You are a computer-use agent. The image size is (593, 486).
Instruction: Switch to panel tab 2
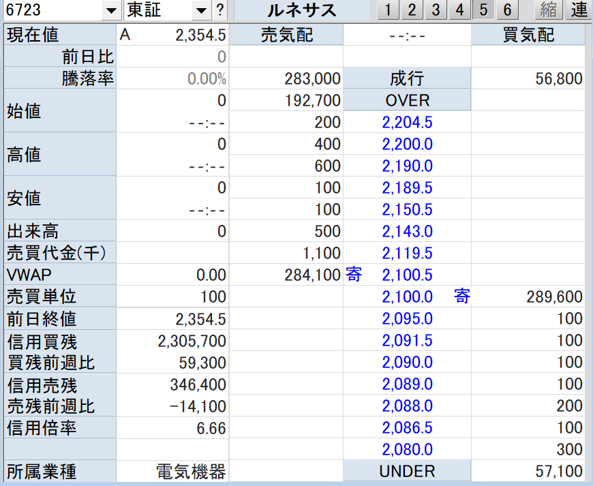coord(412,10)
